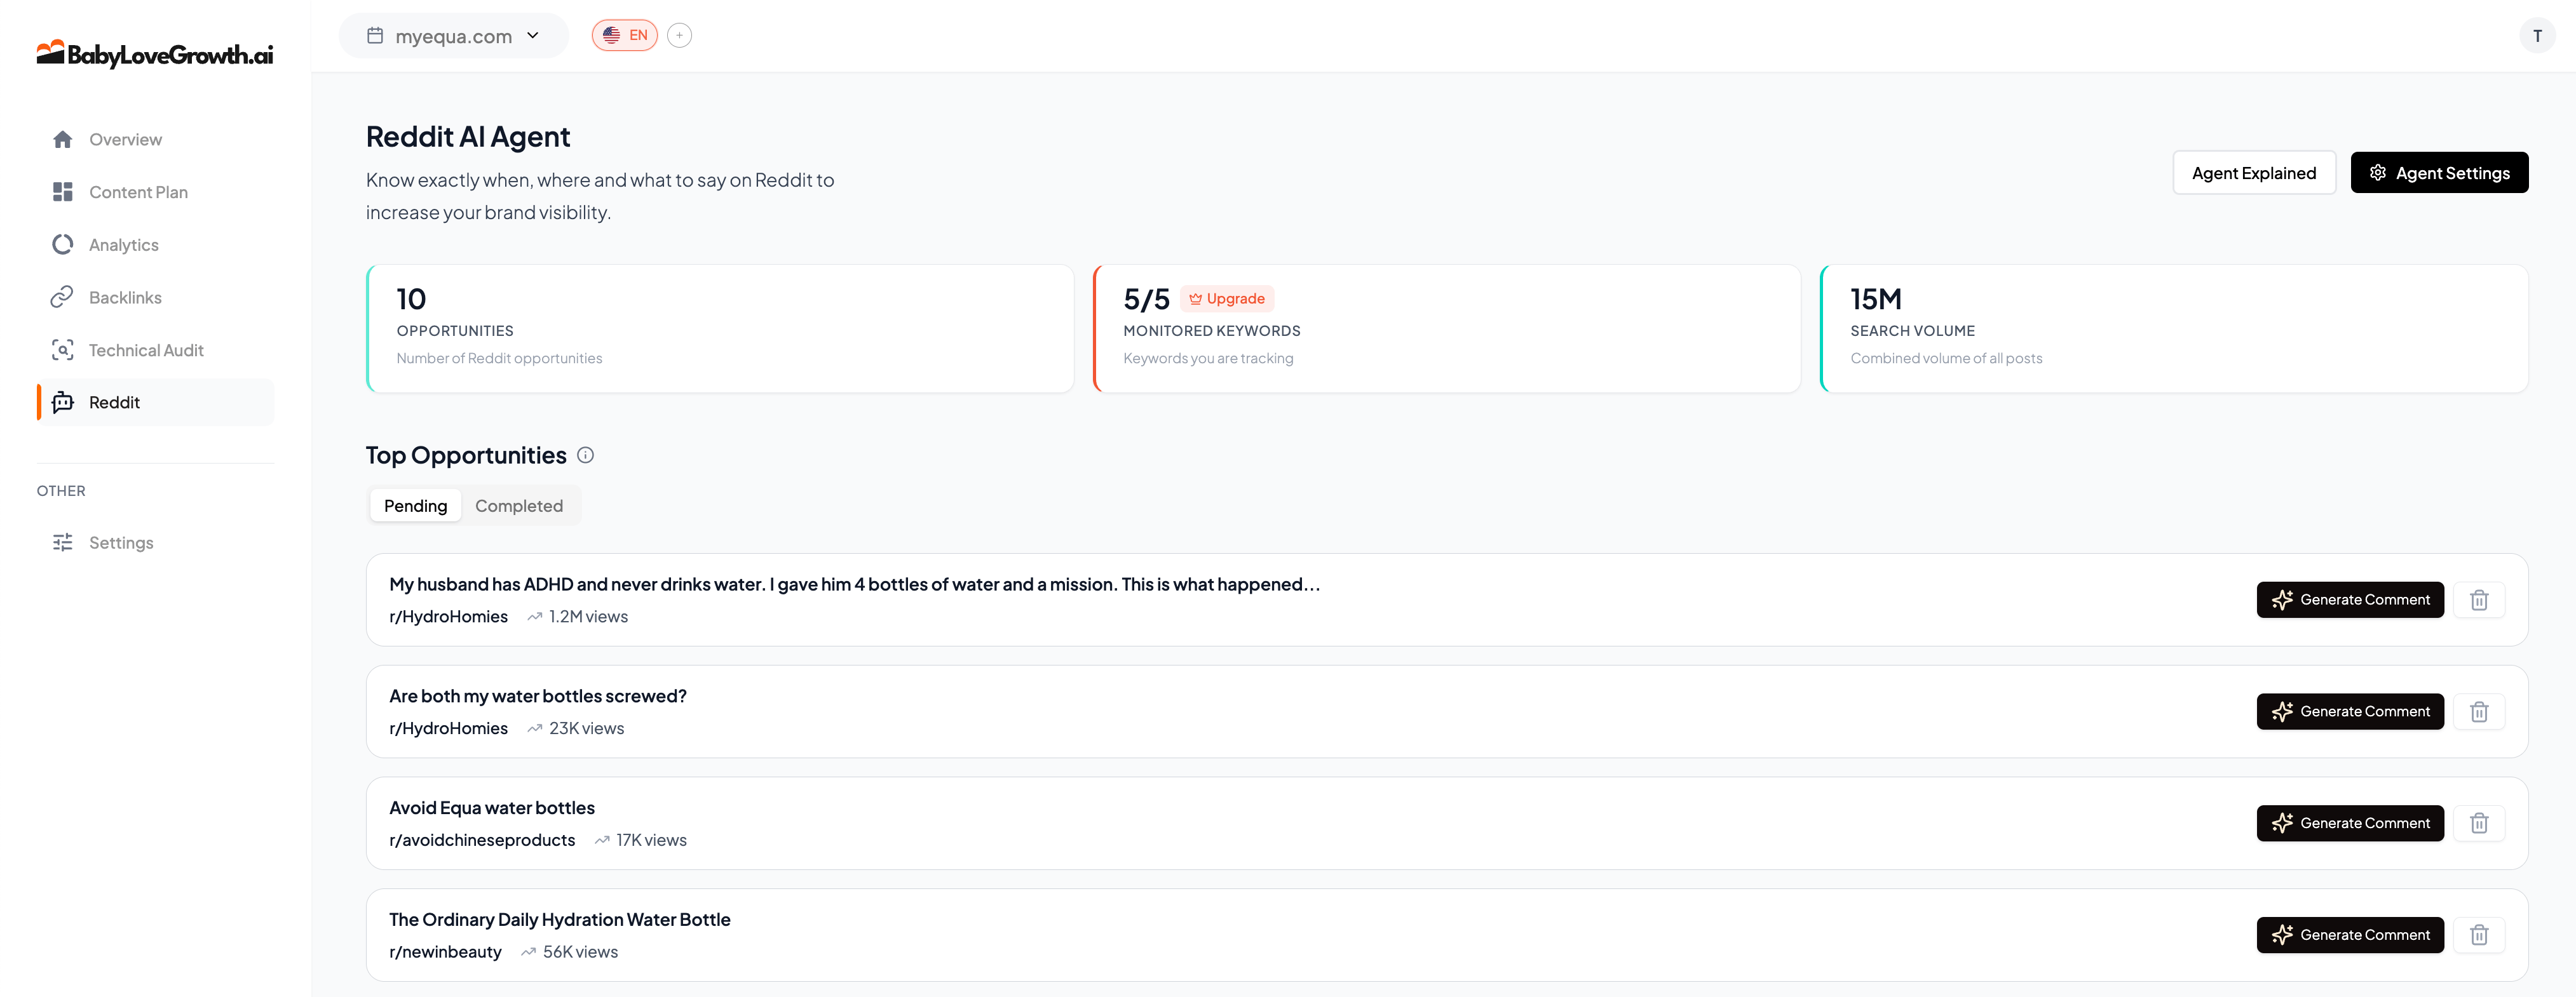Click the Overview home icon

[x=62, y=140]
